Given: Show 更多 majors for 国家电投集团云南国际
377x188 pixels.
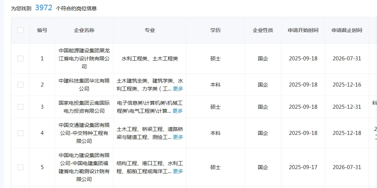Looking at the screenshot, I should [178, 111].
